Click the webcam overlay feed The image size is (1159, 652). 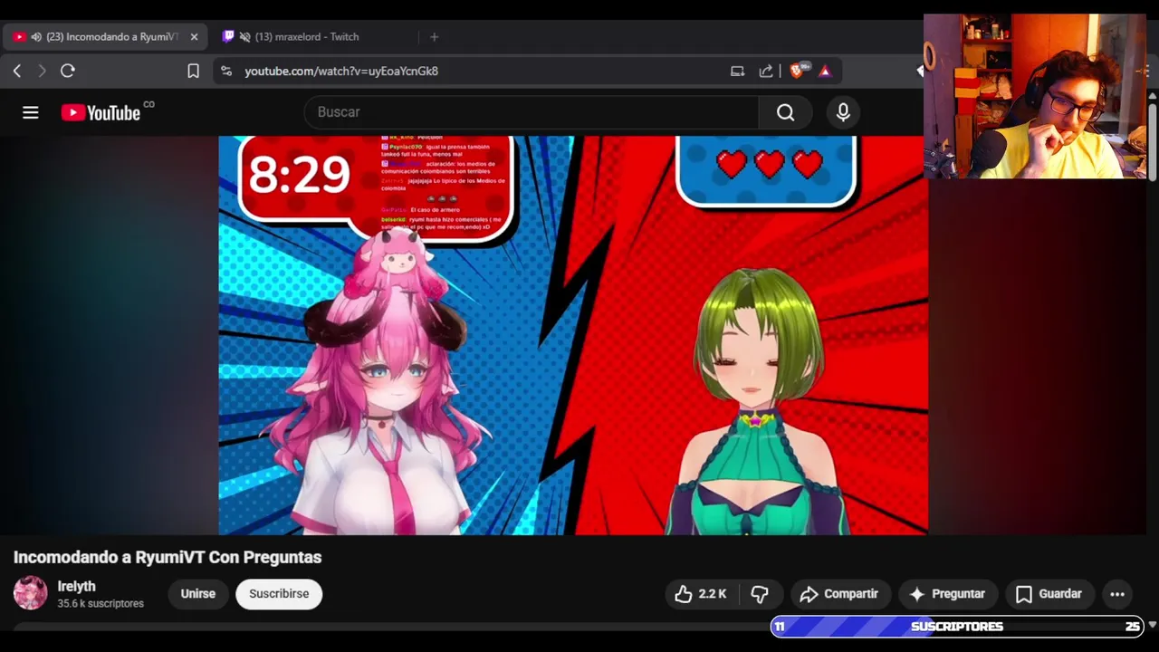[1035, 95]
